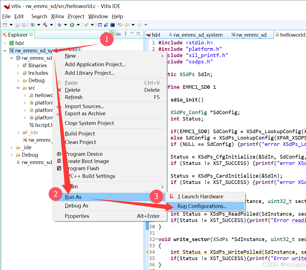Maximize the Explorer panel
306x270 pixels.
coord(138,33)
